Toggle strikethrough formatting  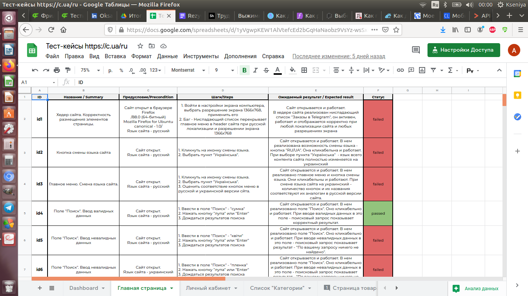(x=266, y=70)
